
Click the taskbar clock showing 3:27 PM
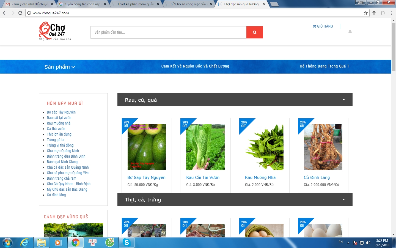coord(382,243)
